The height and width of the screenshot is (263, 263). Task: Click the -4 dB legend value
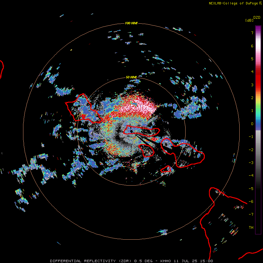(251, 176)
